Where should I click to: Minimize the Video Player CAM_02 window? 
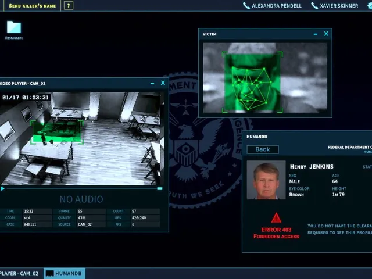pos(152,83)
